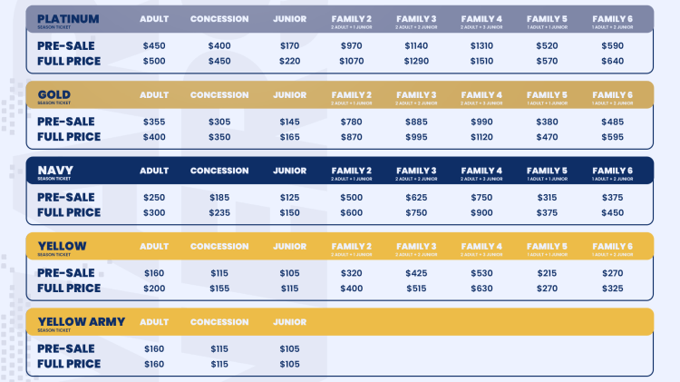Screen dimensions: 680x382
Task: Click the Gold season ticket heading
Action: [x=54, y=95]
